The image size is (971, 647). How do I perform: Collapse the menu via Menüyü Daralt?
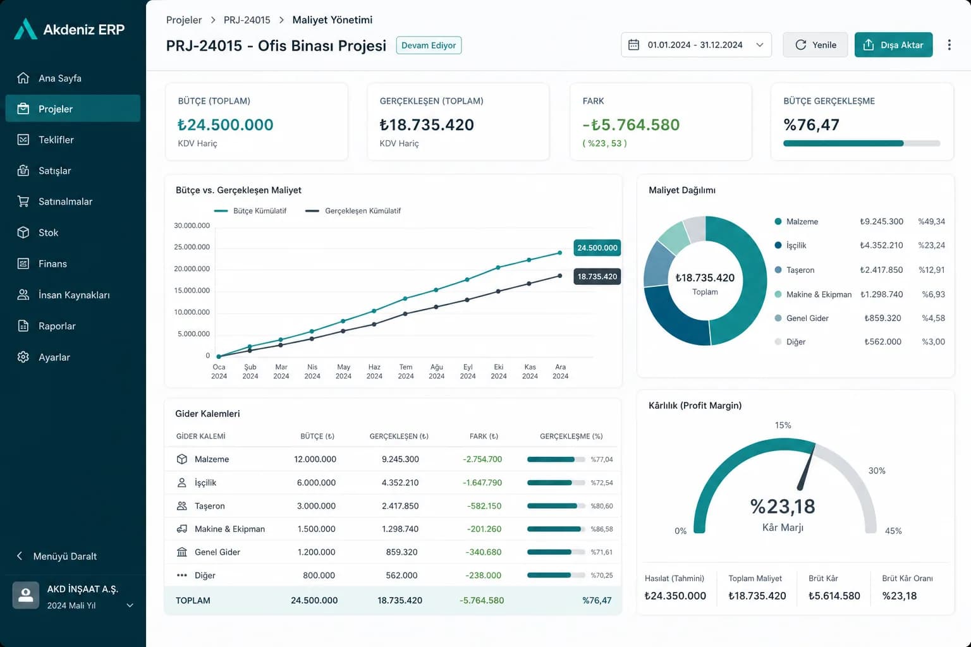tap(56, 556)
